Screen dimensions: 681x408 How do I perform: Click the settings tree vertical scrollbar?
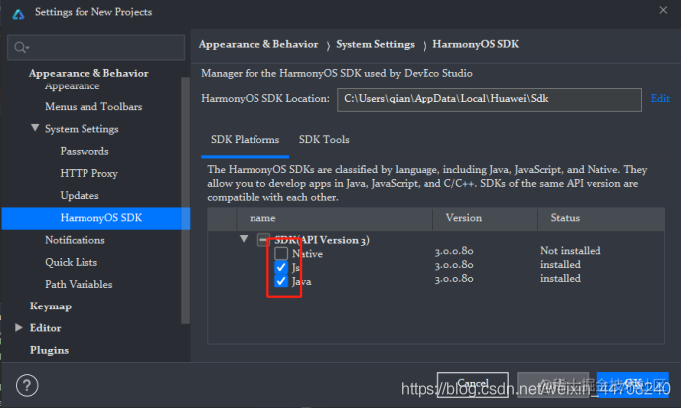pyautogui.click(x=186, y=200)
